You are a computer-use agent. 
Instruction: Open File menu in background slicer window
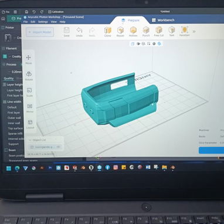pyautogui.click(x=6, y=12)
